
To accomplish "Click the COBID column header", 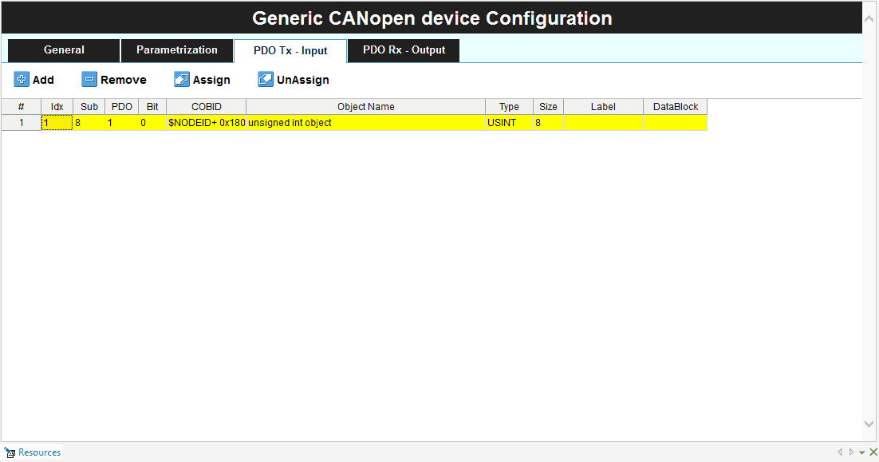I will 206,107.
